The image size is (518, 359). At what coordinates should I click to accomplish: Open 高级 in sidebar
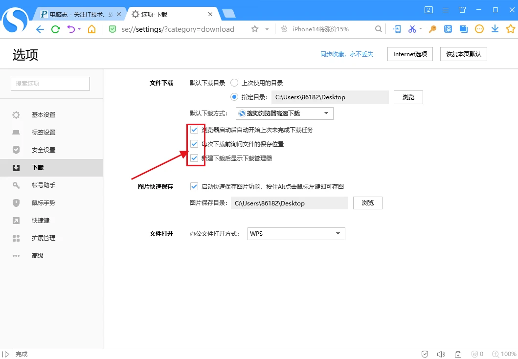coord(51,256)
